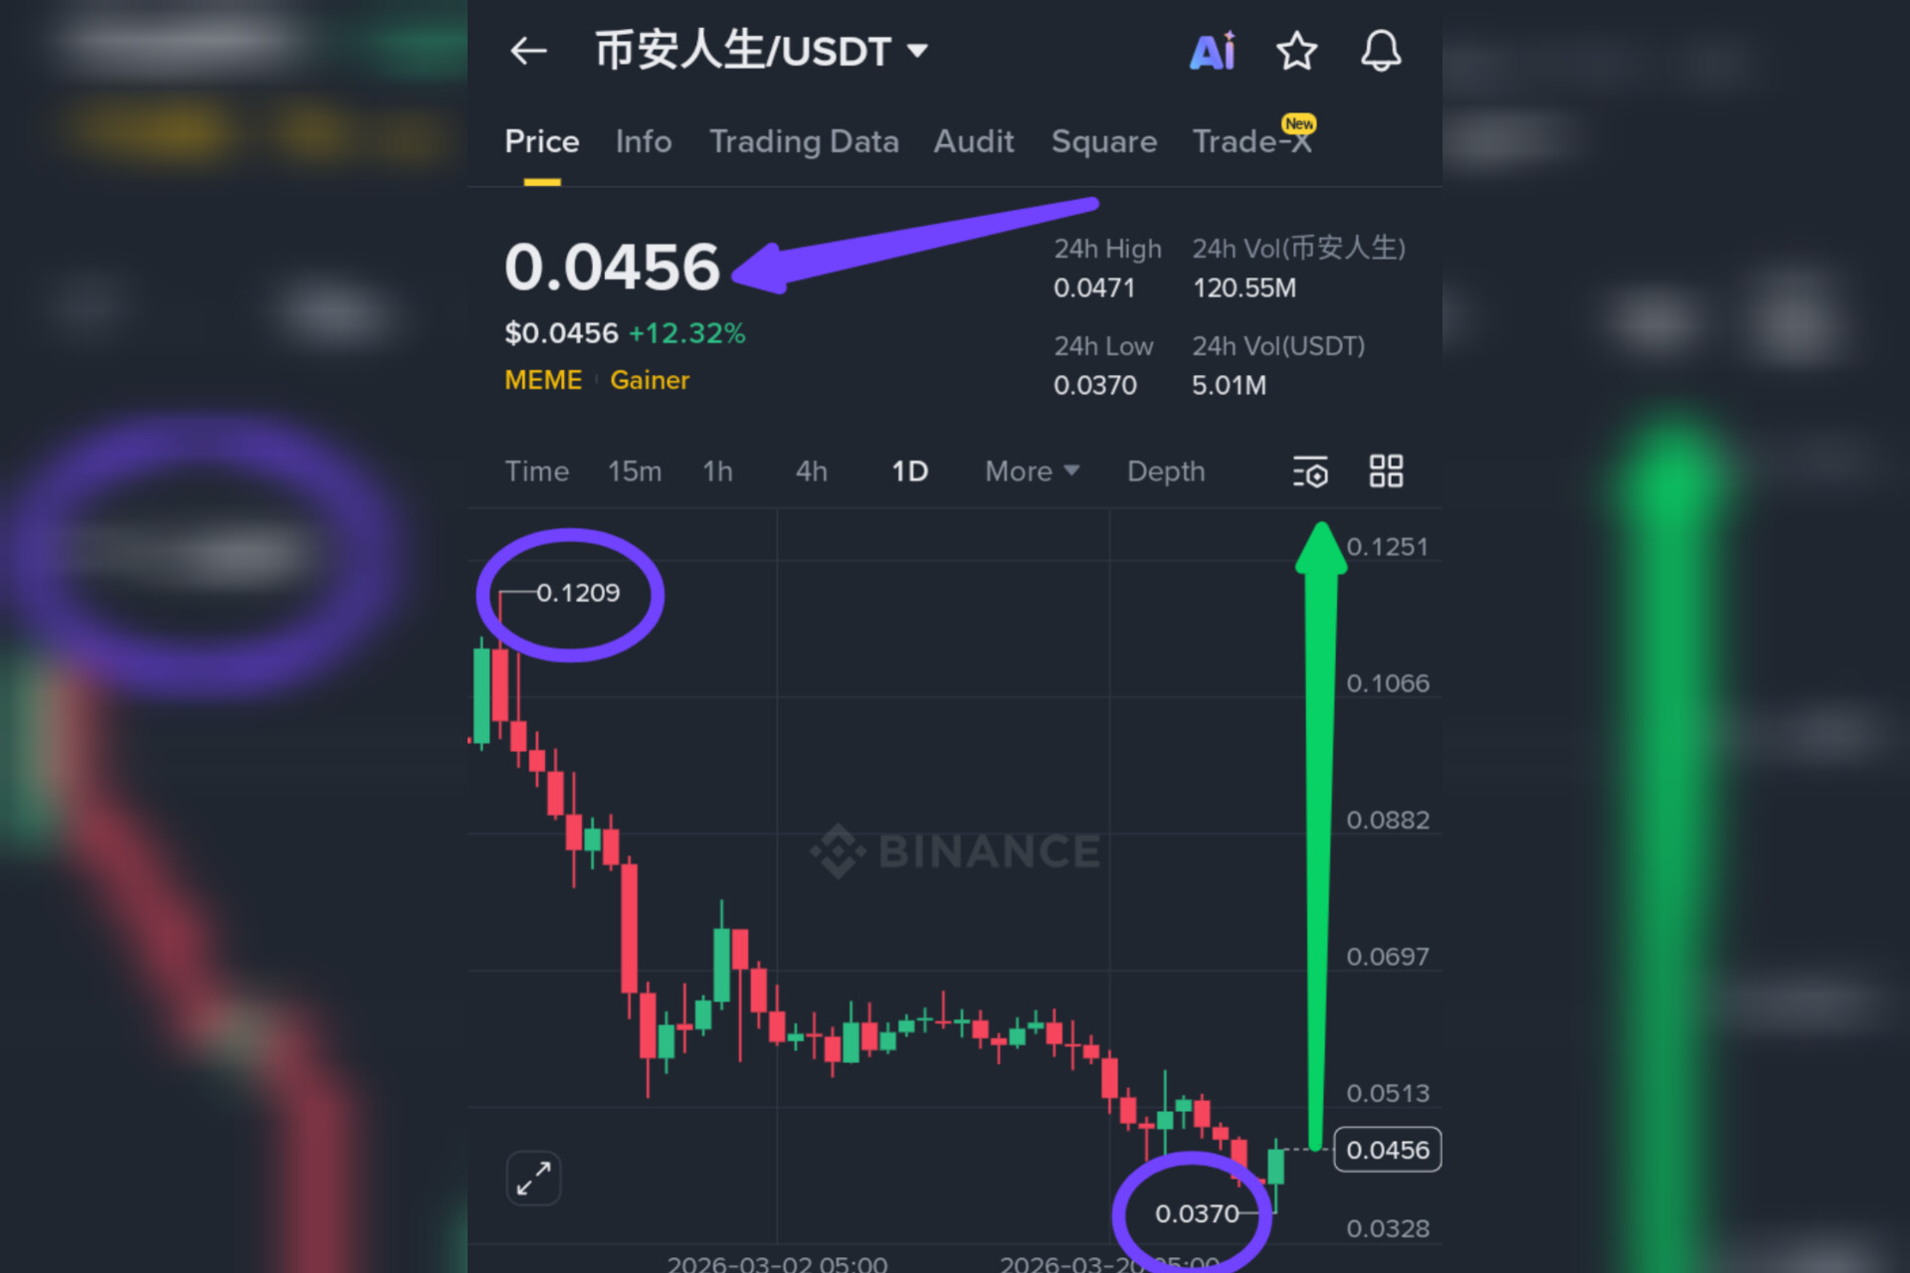
Task: Open chart indicator settings icon
Action: tap(1310, 471)
